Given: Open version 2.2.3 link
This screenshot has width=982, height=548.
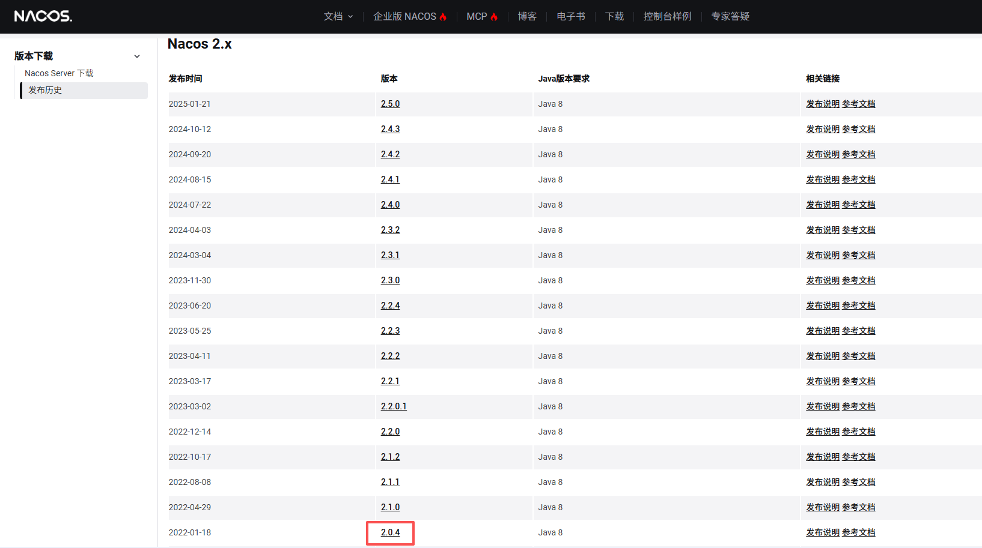Looking at the screenshot, I should coord(390,331).
